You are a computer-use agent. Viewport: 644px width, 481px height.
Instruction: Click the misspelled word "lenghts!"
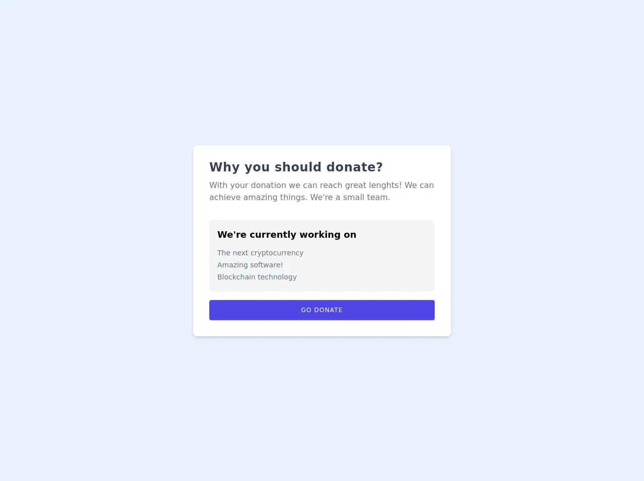tap(385, 185)
